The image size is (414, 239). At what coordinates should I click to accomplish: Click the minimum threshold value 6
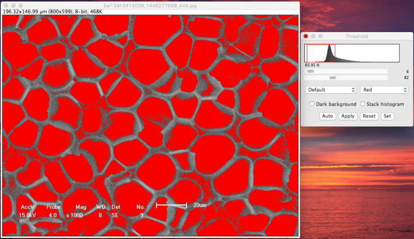(x=407, y=71)
